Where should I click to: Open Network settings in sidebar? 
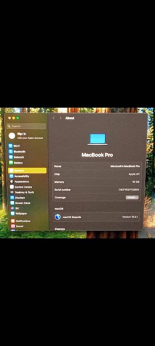[16, 157]
